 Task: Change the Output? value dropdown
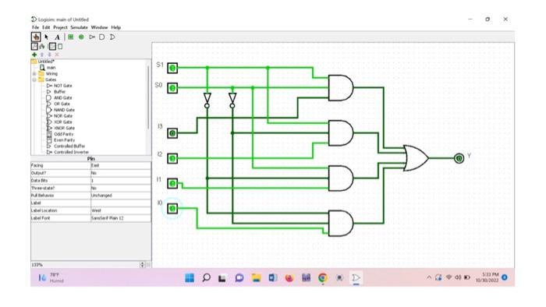[120, 173]
